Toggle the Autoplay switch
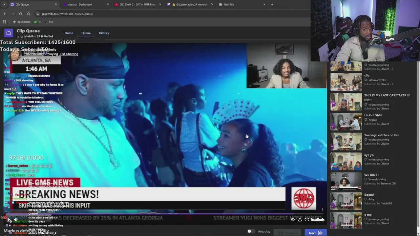420x236 pixels. (251, 231)
